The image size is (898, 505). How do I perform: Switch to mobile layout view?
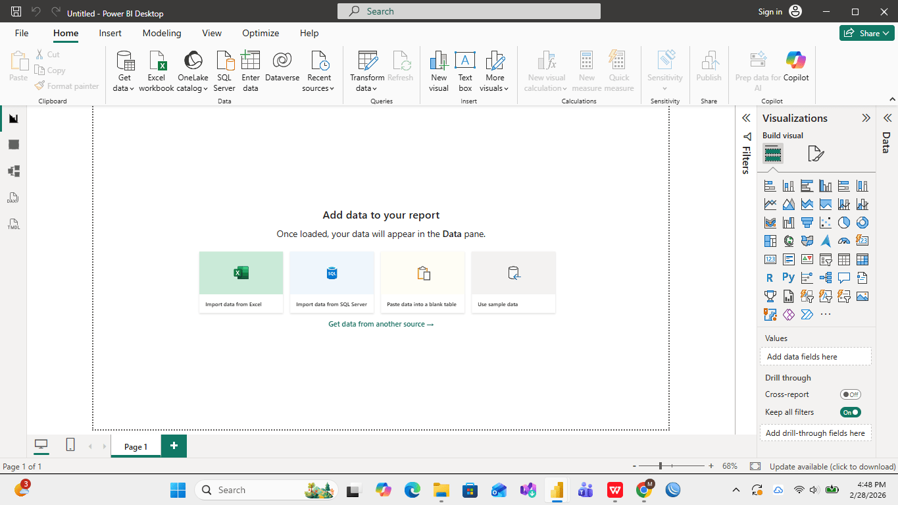70,445
